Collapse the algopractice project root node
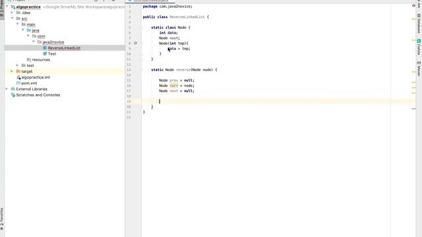Image resolution: width=422 pixels, height=237 pixels. [7, 7]
